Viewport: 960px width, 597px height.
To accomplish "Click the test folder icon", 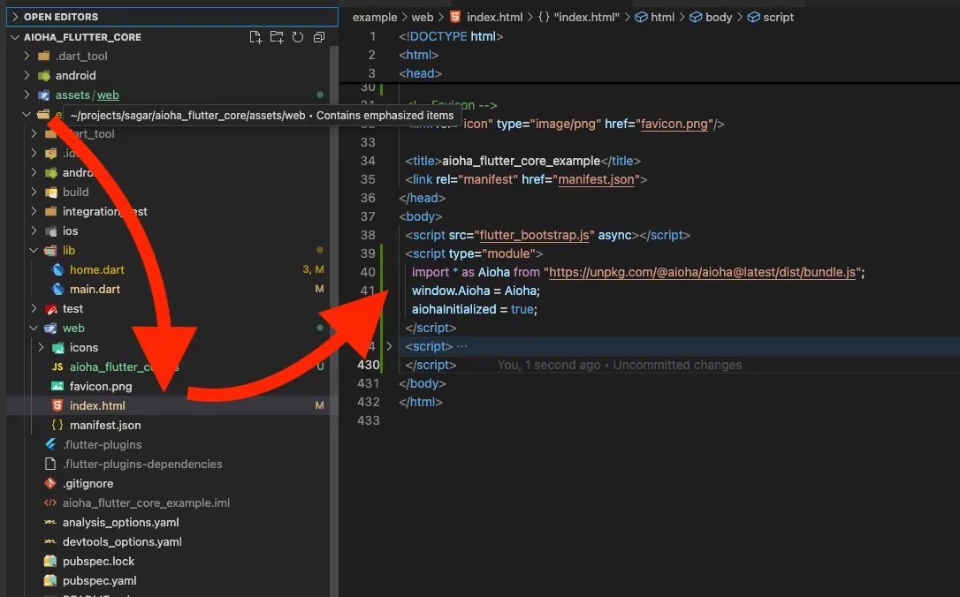I will coord(51,309).
